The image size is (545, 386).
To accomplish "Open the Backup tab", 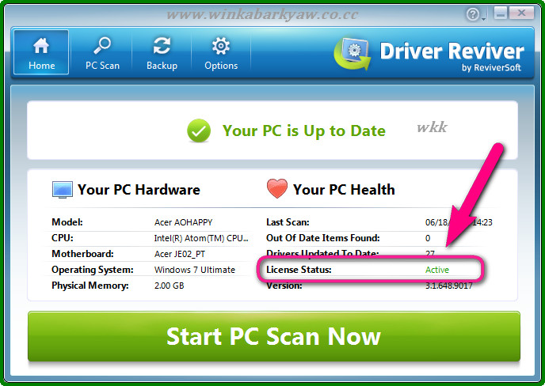I will (x=162, y=52).
